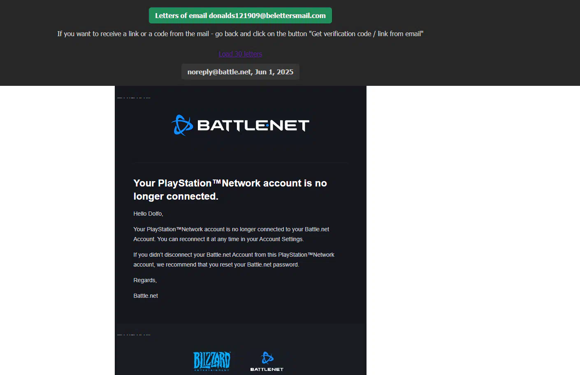580x375 pixels.
Task: Click the paragraph mentioning 'Account Settings'
Action: (231, 234)
